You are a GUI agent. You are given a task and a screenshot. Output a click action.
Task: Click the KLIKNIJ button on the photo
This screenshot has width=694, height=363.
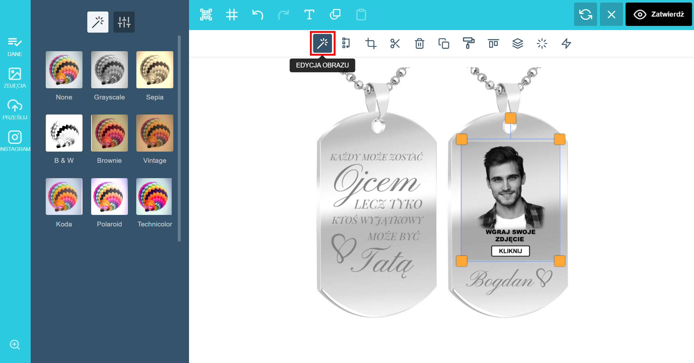[510, 251]
